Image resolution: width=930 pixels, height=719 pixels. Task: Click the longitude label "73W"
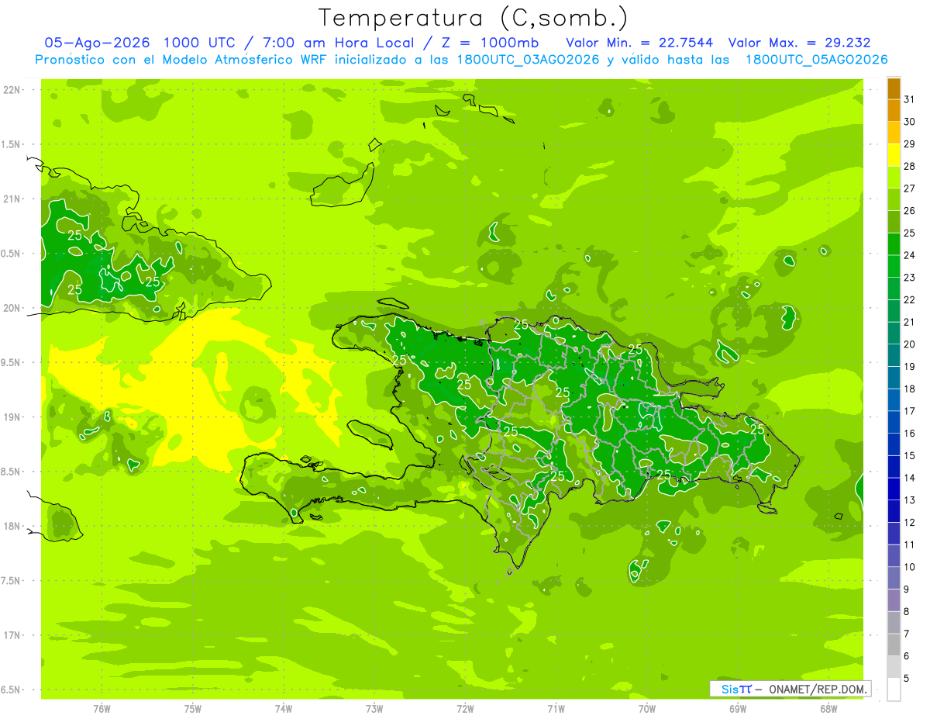coord(374,709)
